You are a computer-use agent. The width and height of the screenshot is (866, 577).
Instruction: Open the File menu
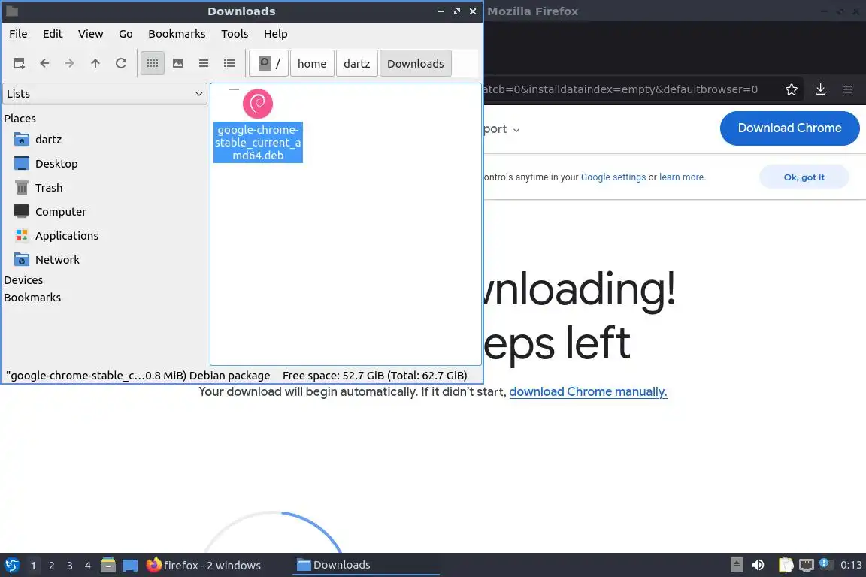[x=18, y=34]
